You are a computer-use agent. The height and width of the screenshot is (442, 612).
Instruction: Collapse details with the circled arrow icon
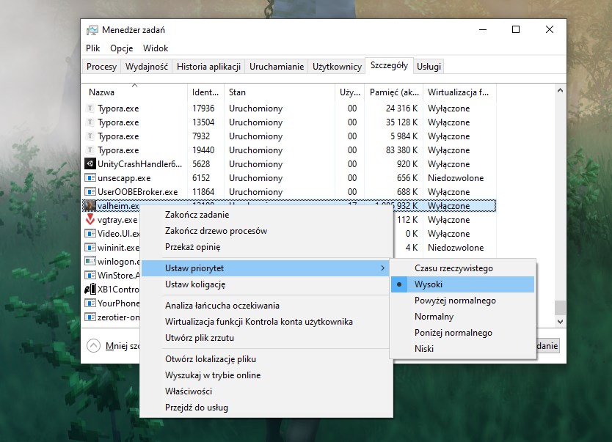pos(93,345)
